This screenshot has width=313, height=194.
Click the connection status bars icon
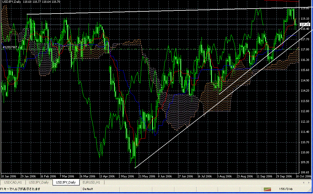pos(267,189)
